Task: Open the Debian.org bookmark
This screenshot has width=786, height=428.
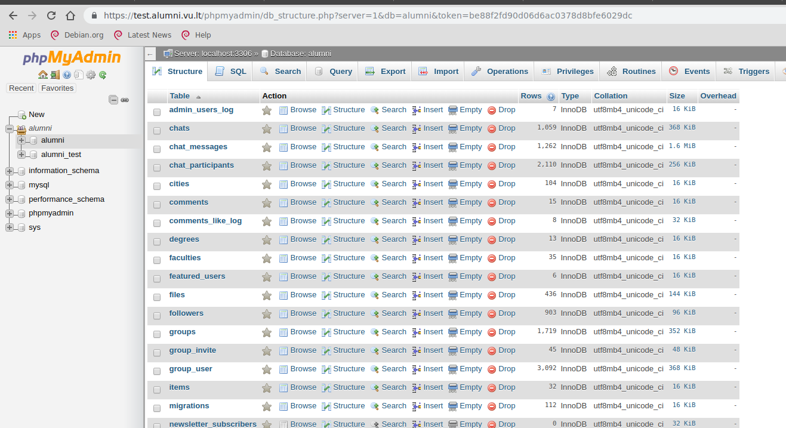Action: pyautogui.click(x=77, y=35)
